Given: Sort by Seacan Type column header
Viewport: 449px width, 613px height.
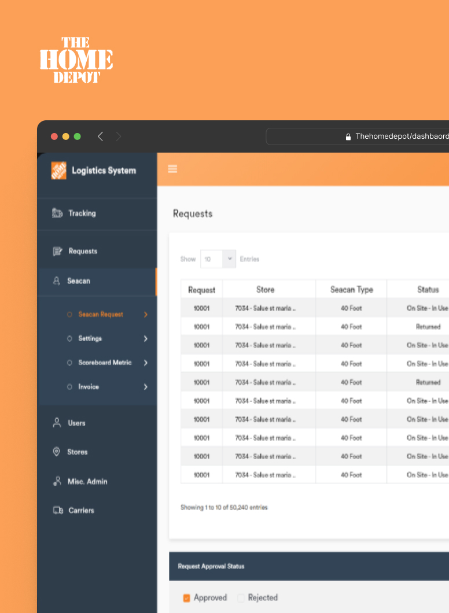Looking at the screenshot, I should [x=352, y=290].
